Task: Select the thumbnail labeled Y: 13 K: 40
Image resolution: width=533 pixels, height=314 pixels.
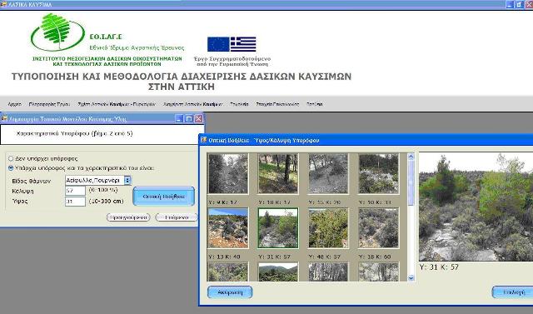Action: point(227,228)
